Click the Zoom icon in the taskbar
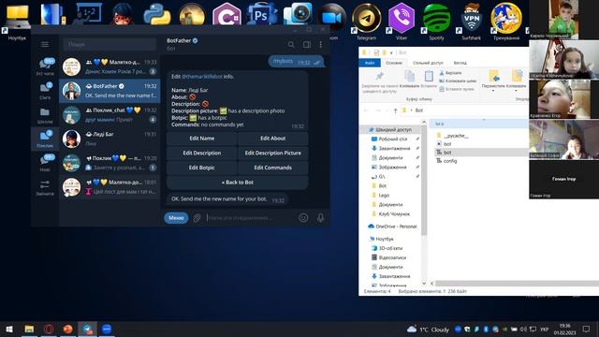 point(107,329)
